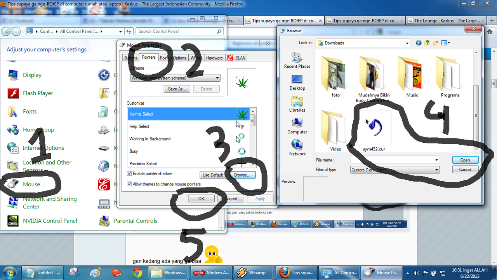Image resolution: width=497 pixels, height=280 pixels.
Task: Select Busy pointer row
Action: click(x=189, y=151)
